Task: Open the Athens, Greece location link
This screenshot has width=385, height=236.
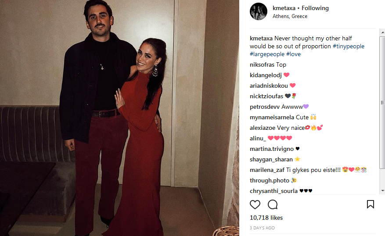Action: point(290,16)
